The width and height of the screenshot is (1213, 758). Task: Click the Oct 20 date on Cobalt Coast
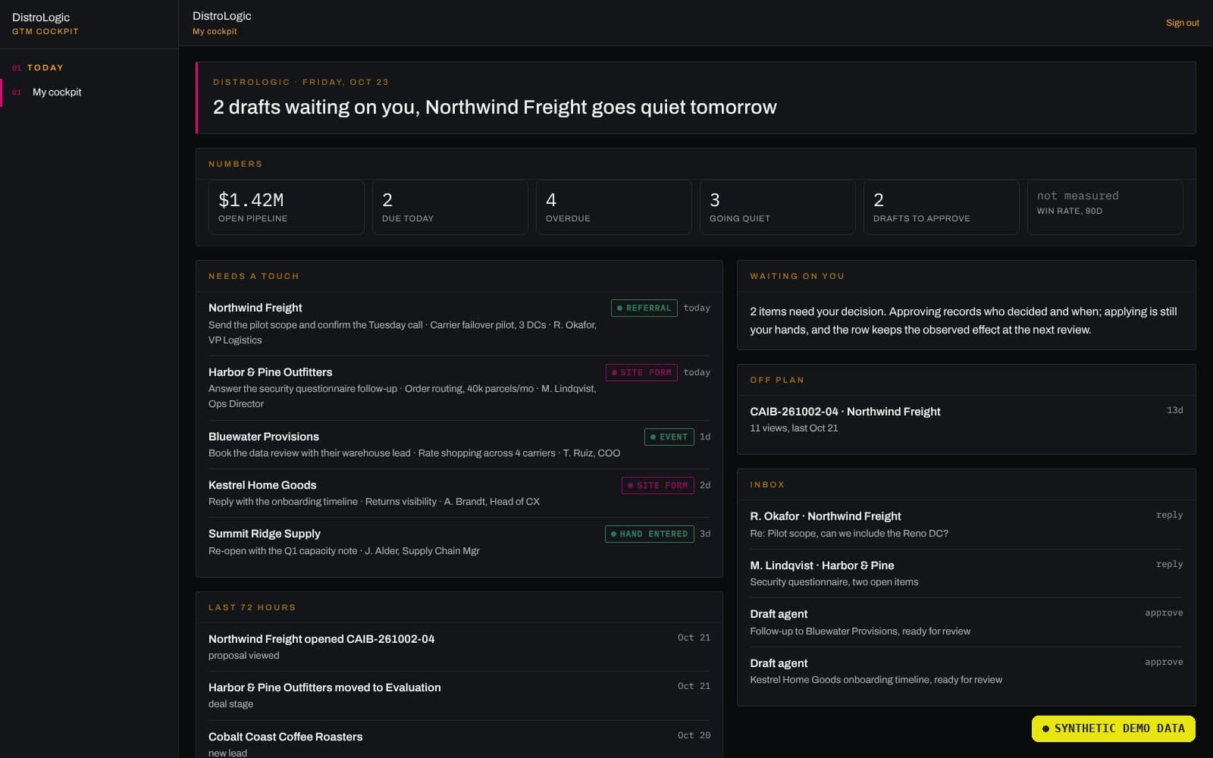(694, 735)
